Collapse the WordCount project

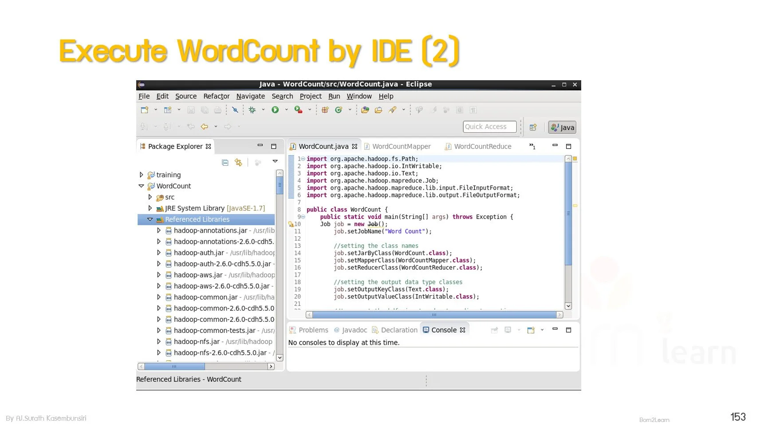coord(142,186)
